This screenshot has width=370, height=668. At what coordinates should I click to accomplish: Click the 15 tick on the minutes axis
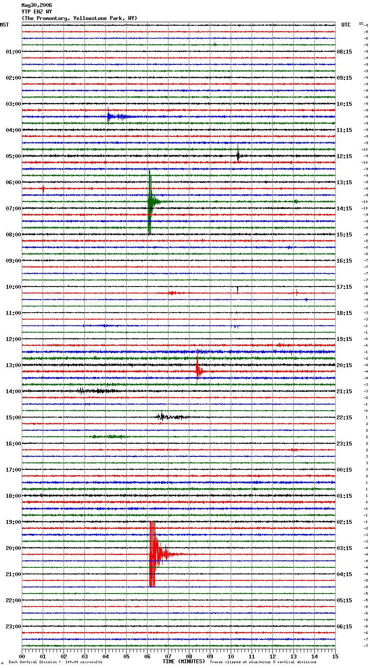pos(335,656)
